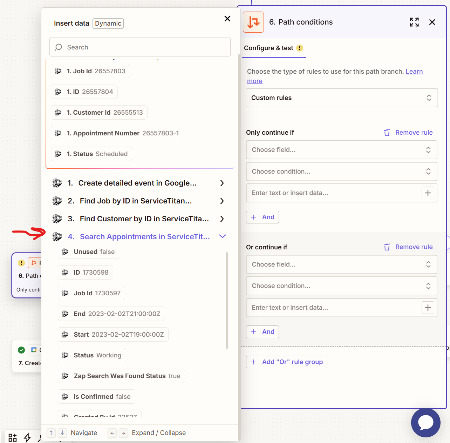Add And condition to Or continue if
Viewport: 450px width, 443px height.
tap(262, 332)
